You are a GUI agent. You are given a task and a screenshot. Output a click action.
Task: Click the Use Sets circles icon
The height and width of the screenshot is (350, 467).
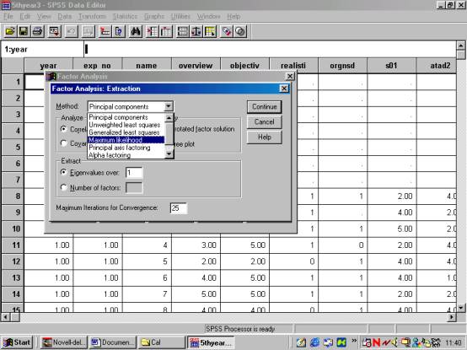[240, 31]
